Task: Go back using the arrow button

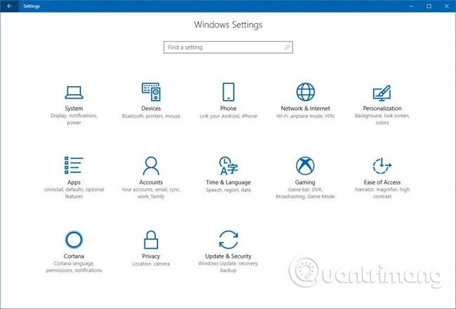Action: pos(10,6)
